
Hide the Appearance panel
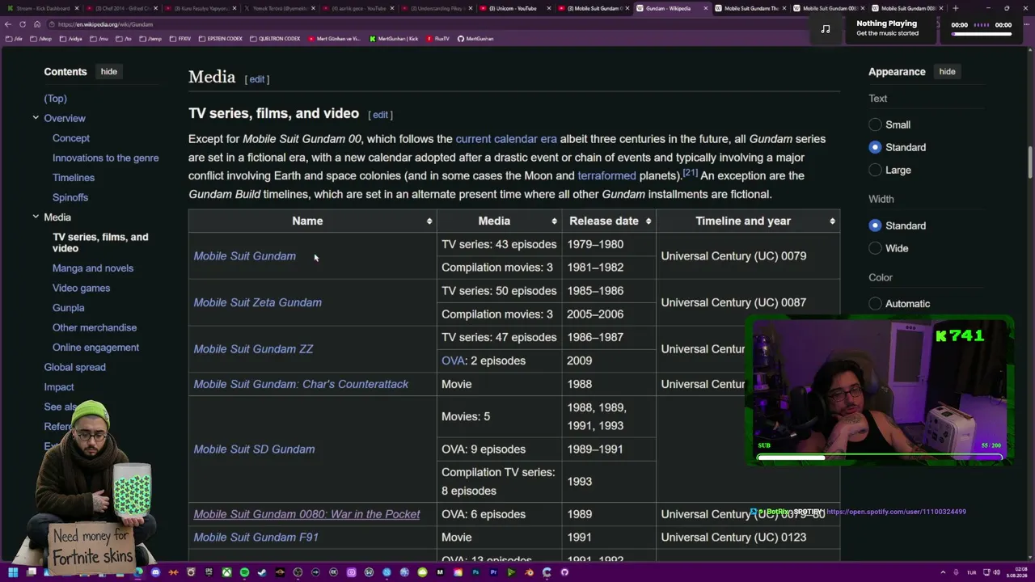tap(947, 71)
